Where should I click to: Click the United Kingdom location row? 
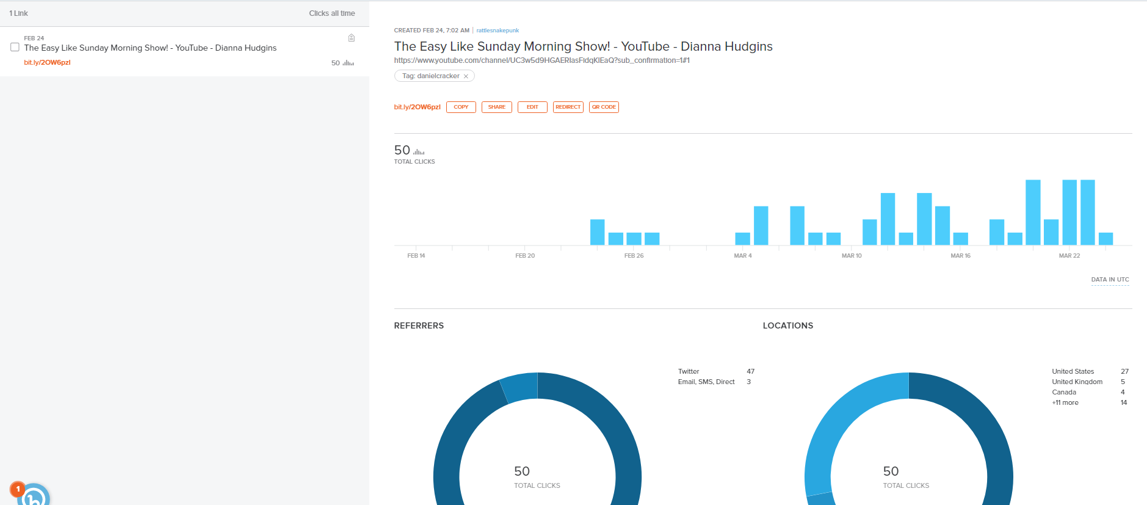click(1090, 382)
